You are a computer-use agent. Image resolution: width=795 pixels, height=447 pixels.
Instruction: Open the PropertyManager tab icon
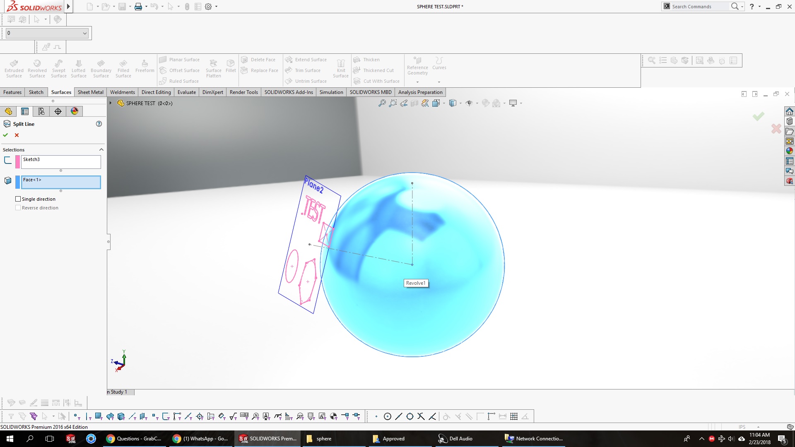(x=25, y=111)
